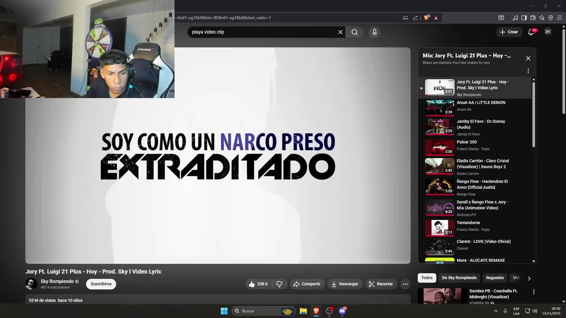This screenshot has height=318, width=566.
Task: Click the Descargar download button
Action: coord(345,284)
